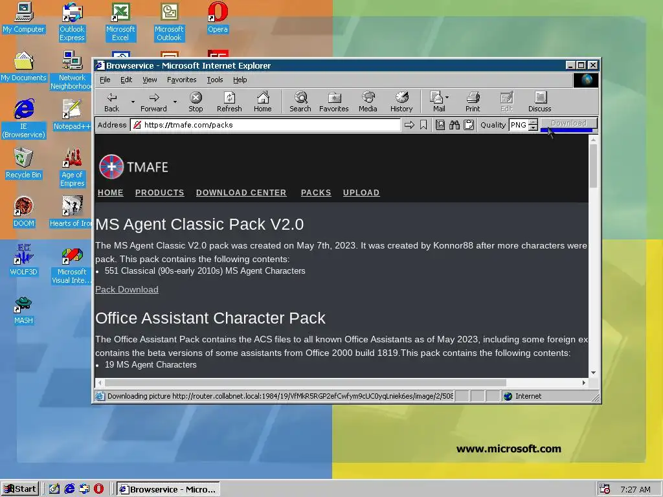This screenshot has height=497, width=663.
Task: Select the Recycle Bin desktop icon
Action: 24,163
